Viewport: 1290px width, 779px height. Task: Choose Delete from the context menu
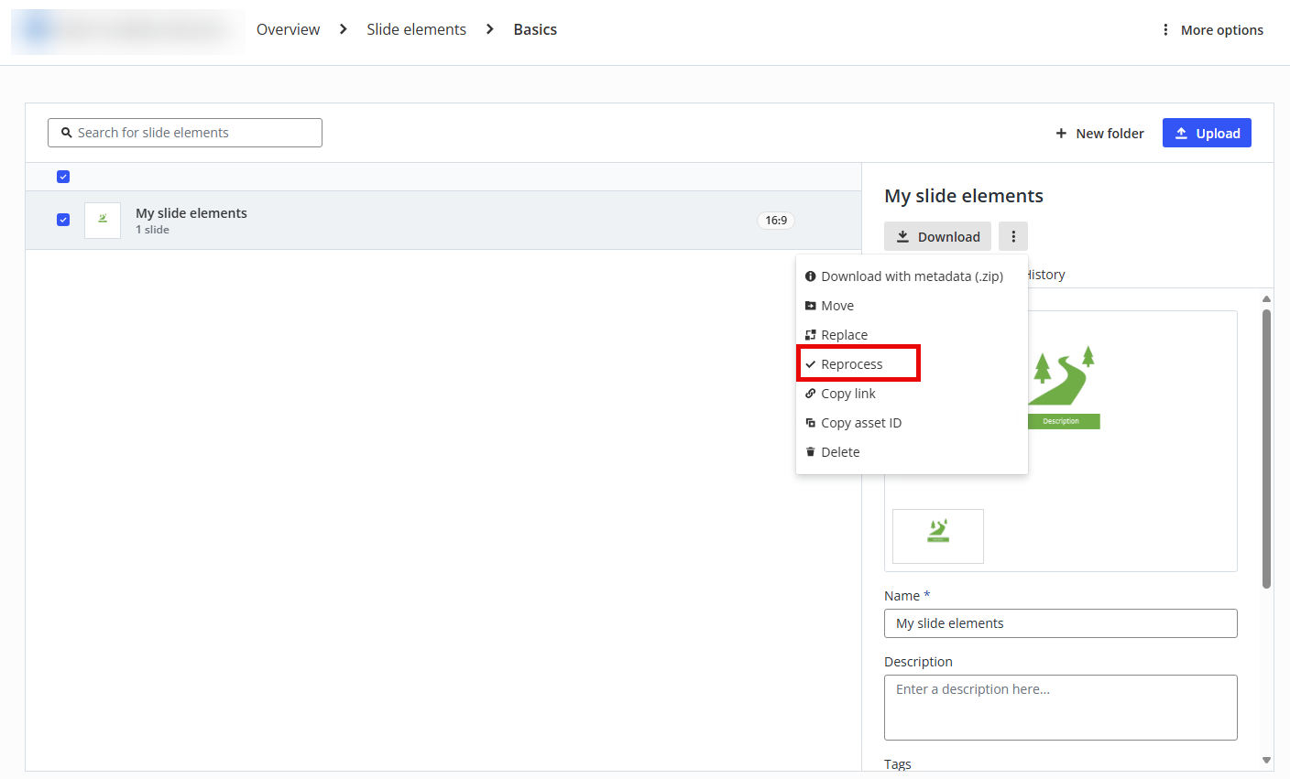coord(912,452)
